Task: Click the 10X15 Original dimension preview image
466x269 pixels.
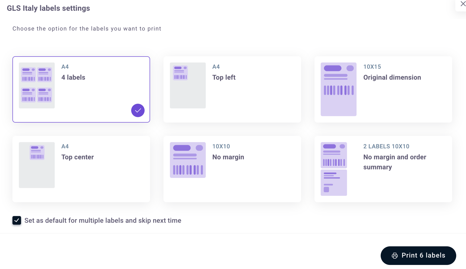Action: coord(338,89)
